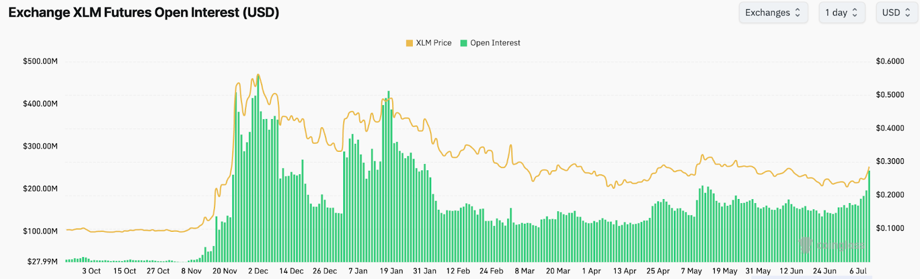Click the green Open Interest legend swatch
Image resolution: width=920 pixels, height=279 pixels.
point(464,43)
